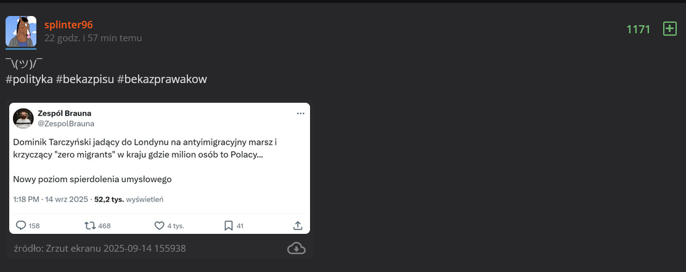The height and width of the screenshot is (272, 686).
Task: Upvote the post with the plus icon
Action: point(669,29)
